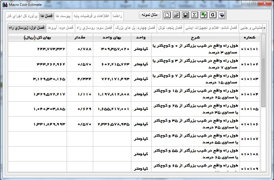The image size is (274, 180).
Task: Click the G toolbar icon
Action: (x=213, y=15)
